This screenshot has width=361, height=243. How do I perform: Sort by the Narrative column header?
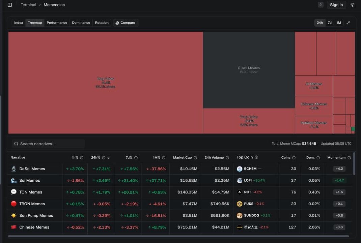18,157
